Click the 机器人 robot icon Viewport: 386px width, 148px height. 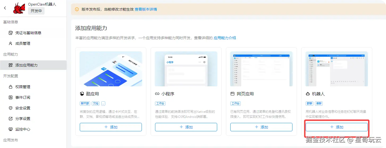pyautogui.click(x=308, y=94)
